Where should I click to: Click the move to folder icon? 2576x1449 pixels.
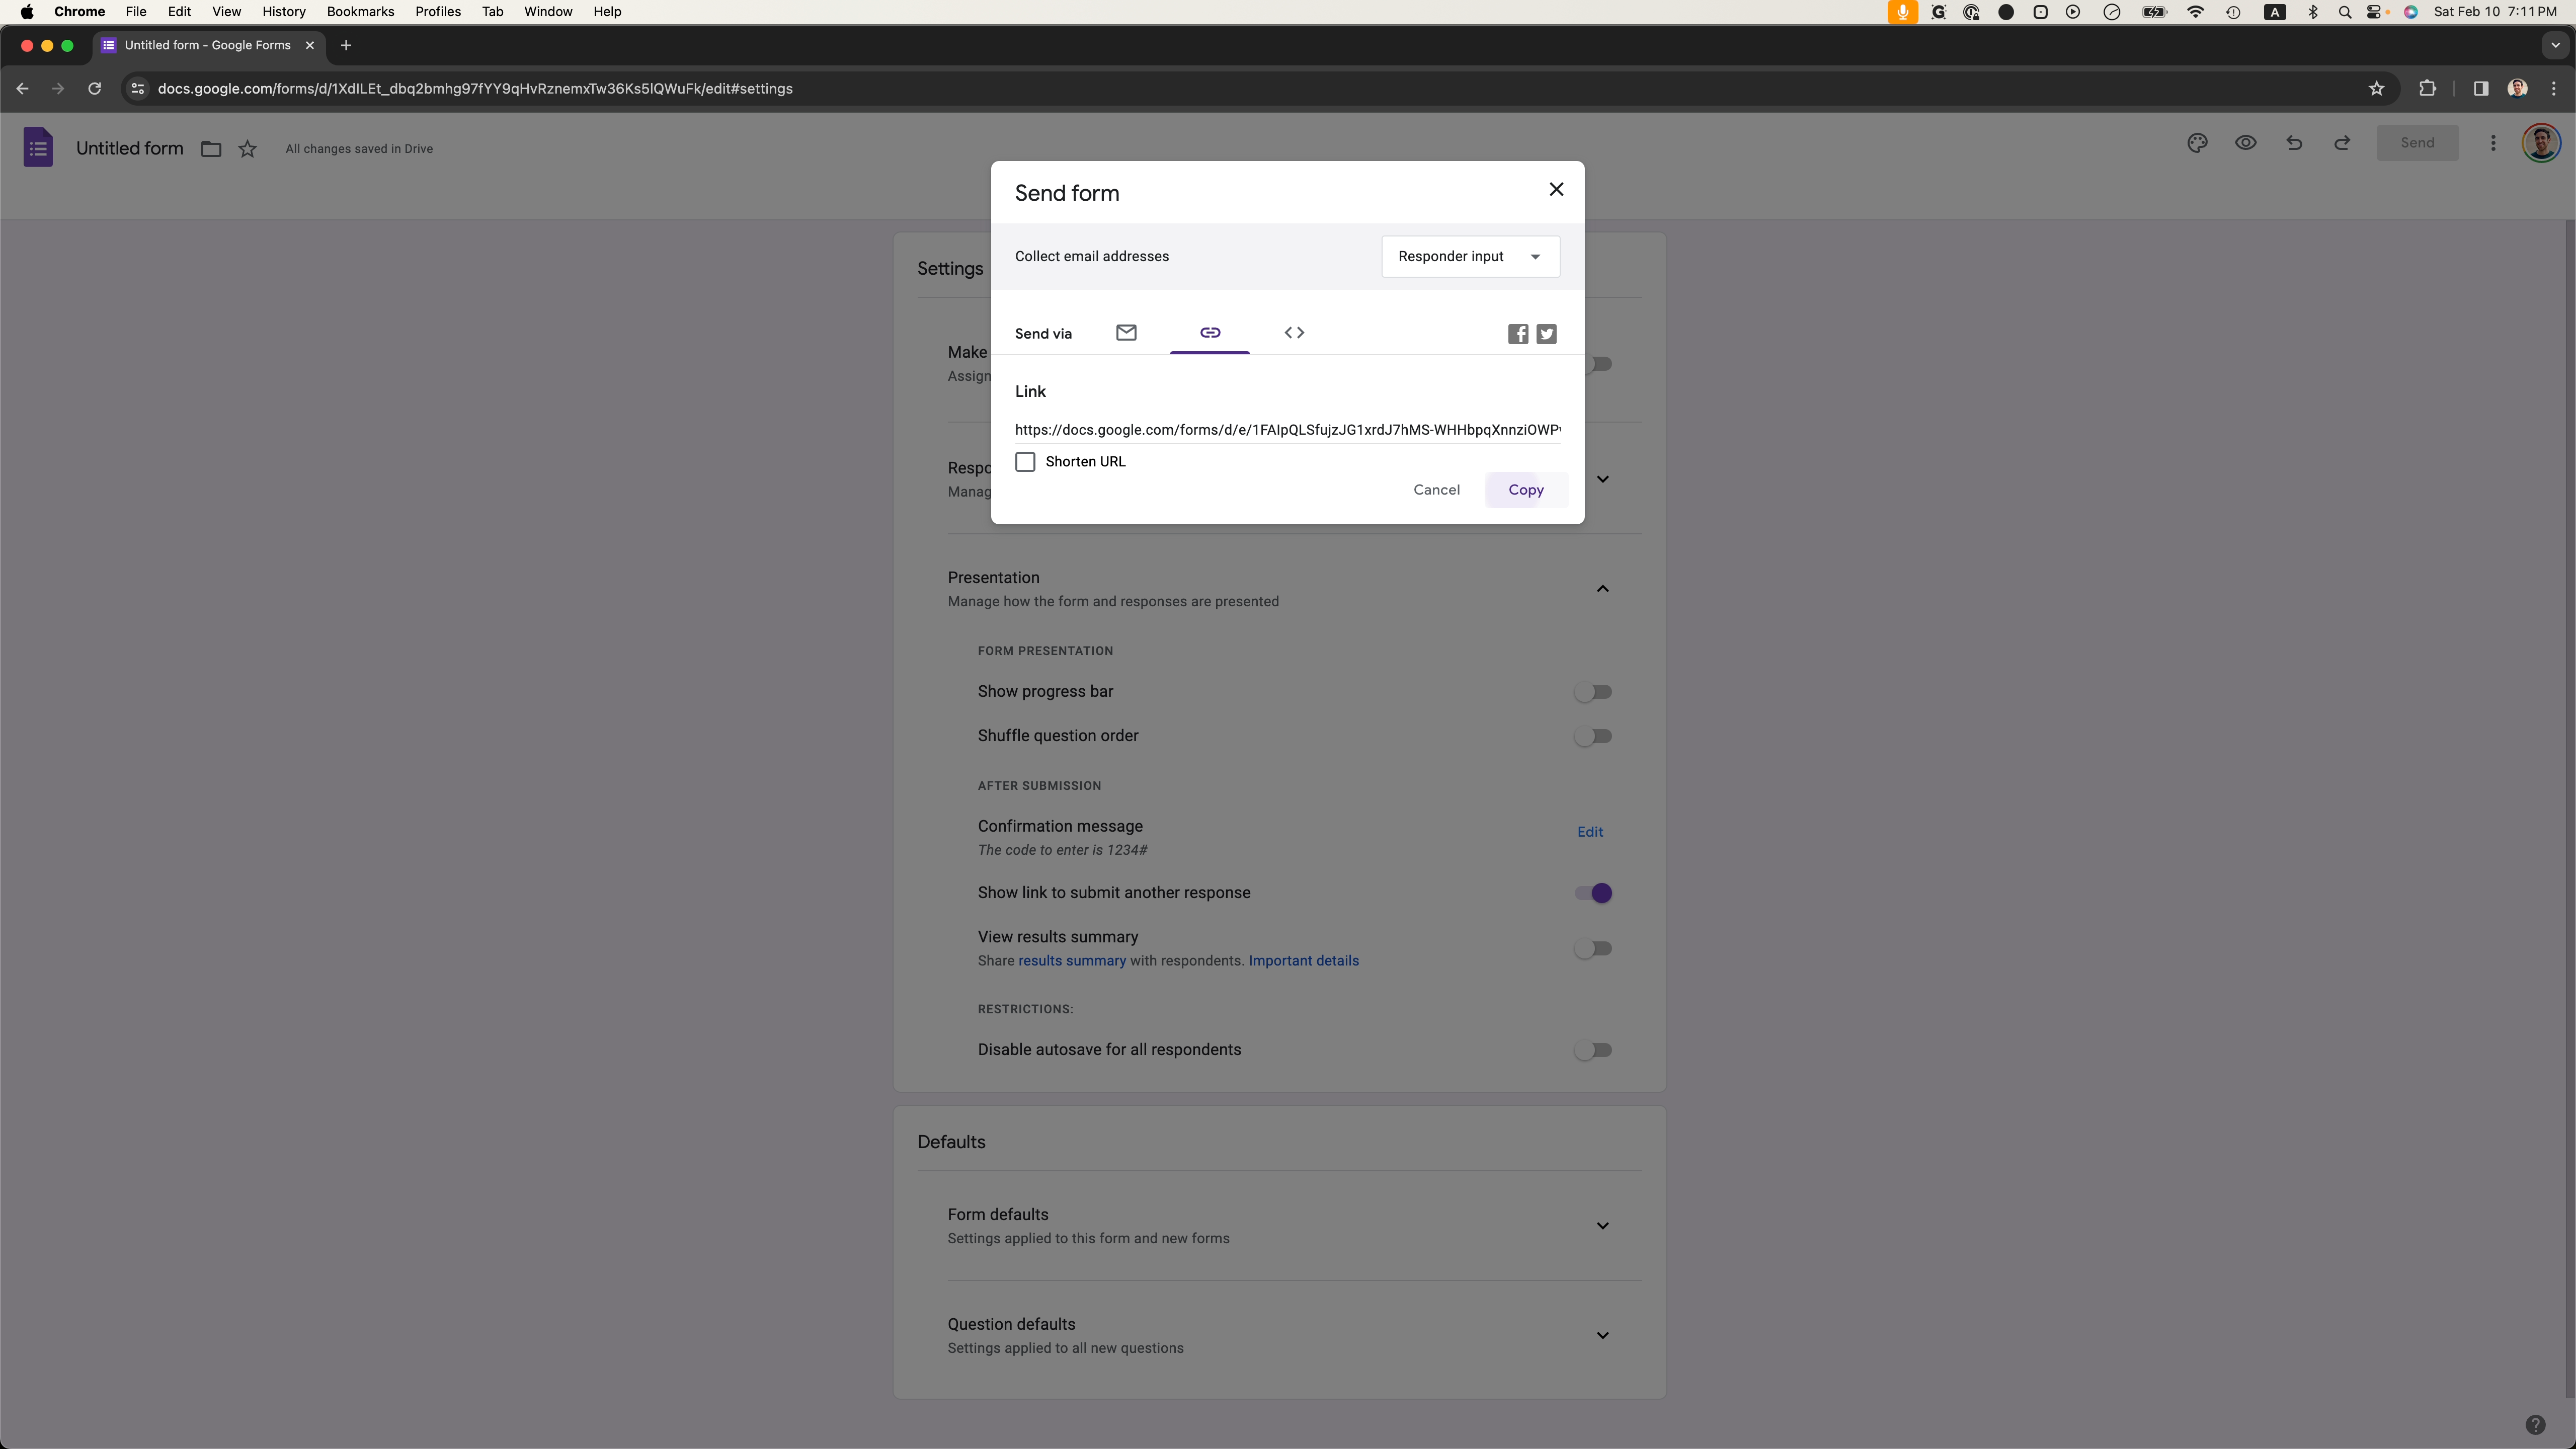(x=211, y=149)
